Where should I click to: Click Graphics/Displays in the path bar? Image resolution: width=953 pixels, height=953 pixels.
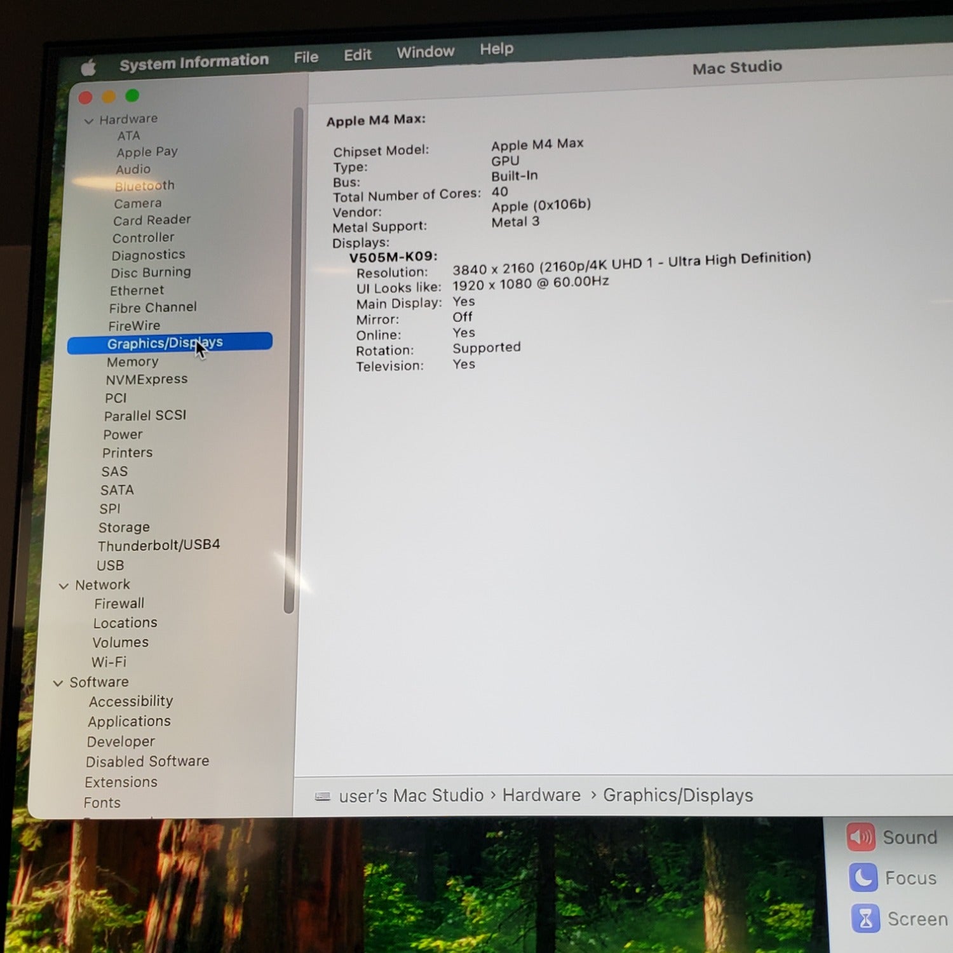pos(678,795)
